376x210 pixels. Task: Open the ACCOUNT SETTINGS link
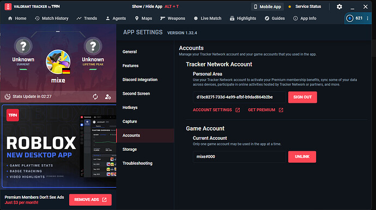pyautogui.click(x=216, y=110)
